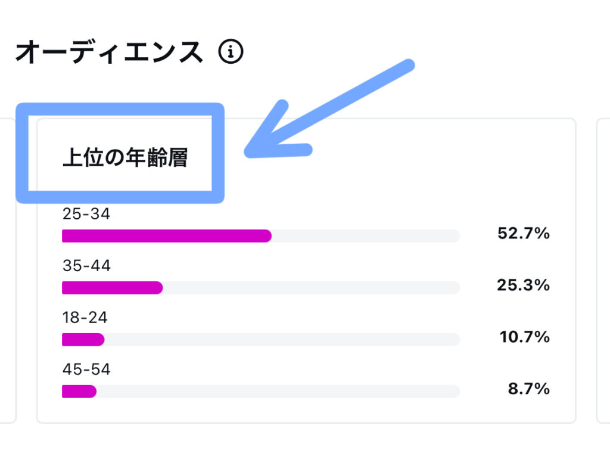Click the 18-24 age range label

85,317
